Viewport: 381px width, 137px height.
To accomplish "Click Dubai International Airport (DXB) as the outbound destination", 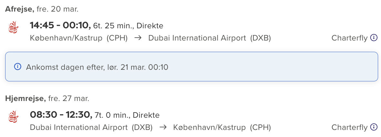I will pyautogui.click(x=210, y=38).
